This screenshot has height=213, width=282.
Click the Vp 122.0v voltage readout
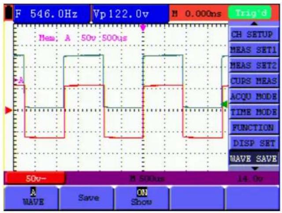pos(130,14)
